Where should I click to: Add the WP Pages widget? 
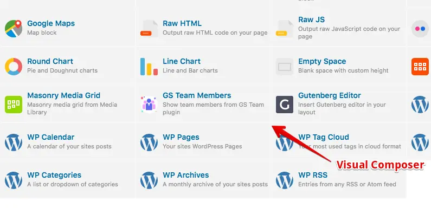[181, 137]
